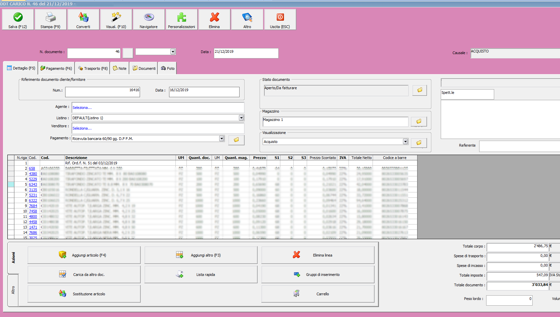Open article code 3135 link
Viewport: 560px width, 317px height.
(33, 190)
